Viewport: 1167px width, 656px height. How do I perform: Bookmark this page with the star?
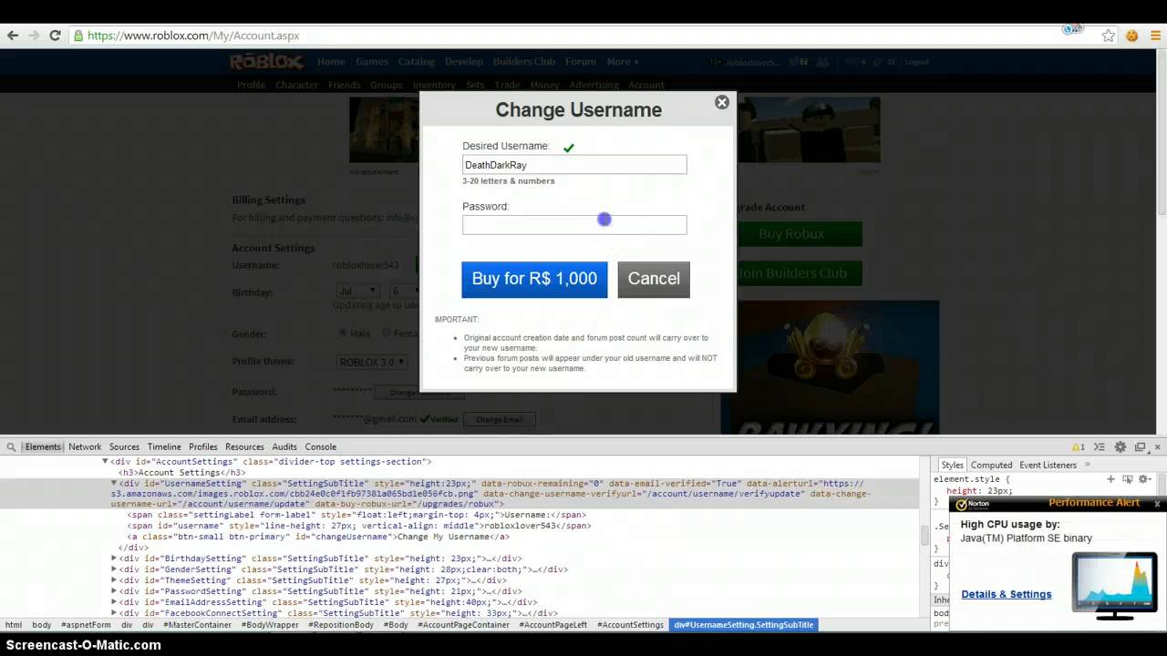click(1109, 36)
